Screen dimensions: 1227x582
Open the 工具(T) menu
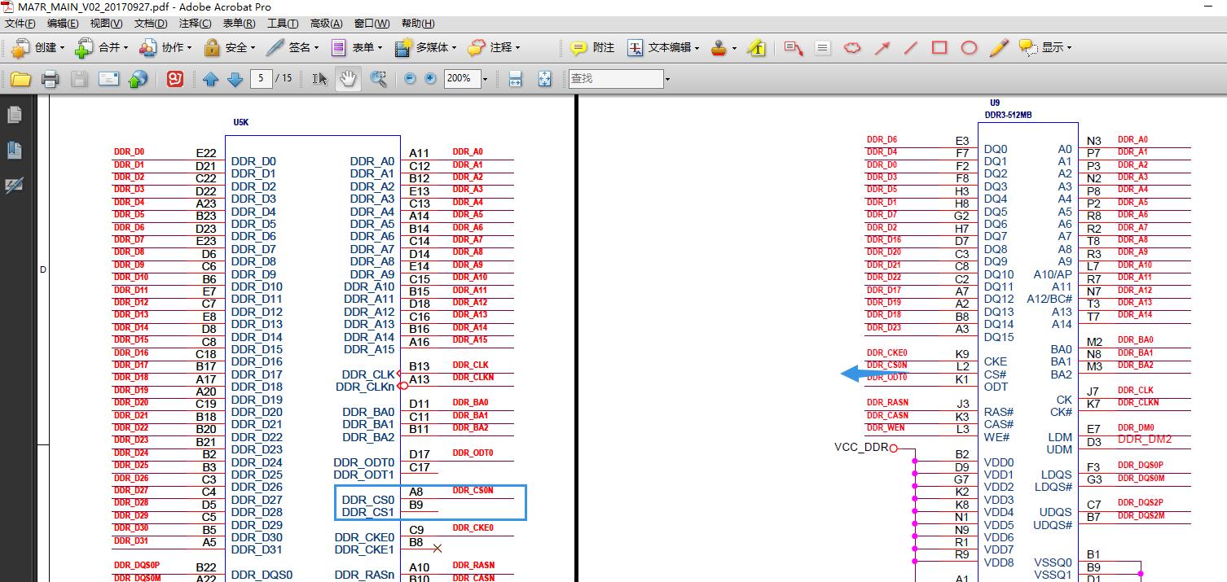pos(283,24)
